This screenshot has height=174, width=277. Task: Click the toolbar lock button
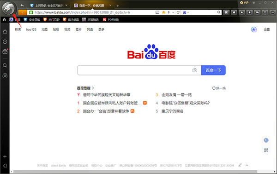(x=234, y=12)
